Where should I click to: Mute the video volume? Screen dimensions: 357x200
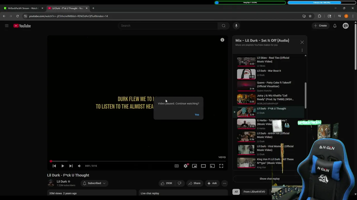pyautogui.click(x=79, y=166)
